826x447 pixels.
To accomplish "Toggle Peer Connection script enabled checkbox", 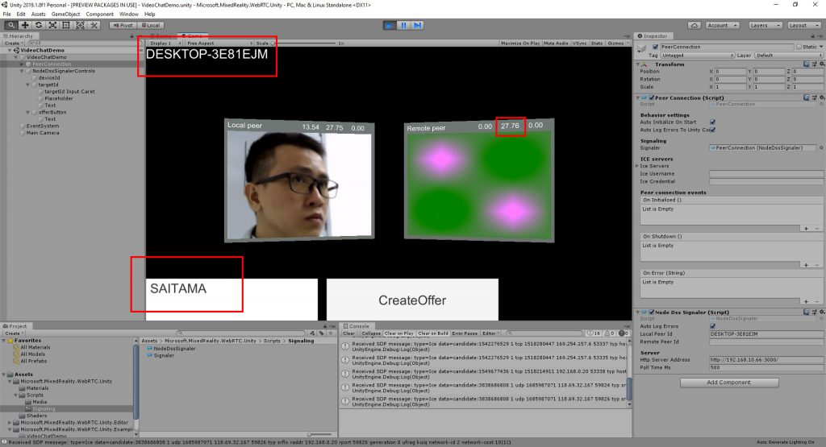I will (652, 97).
